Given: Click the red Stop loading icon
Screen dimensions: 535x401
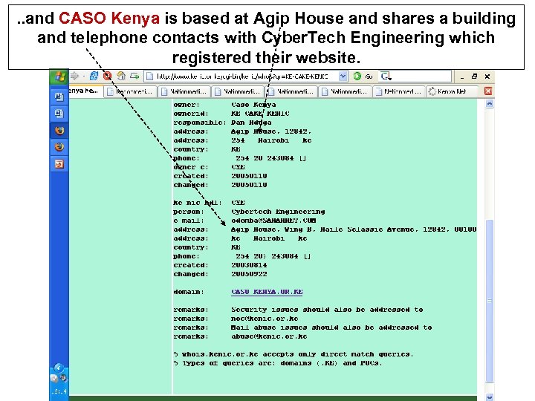Looking at the screenshot, I should point(108,76).
